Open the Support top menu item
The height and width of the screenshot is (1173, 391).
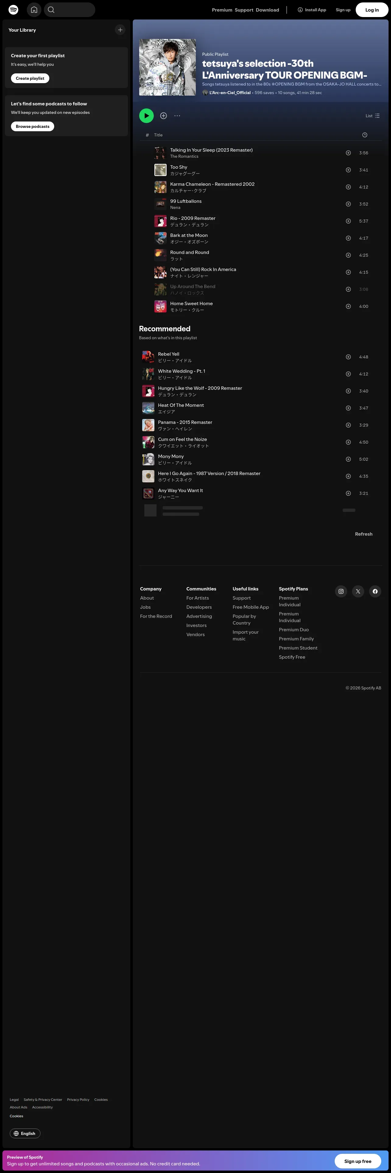point(244,10)
